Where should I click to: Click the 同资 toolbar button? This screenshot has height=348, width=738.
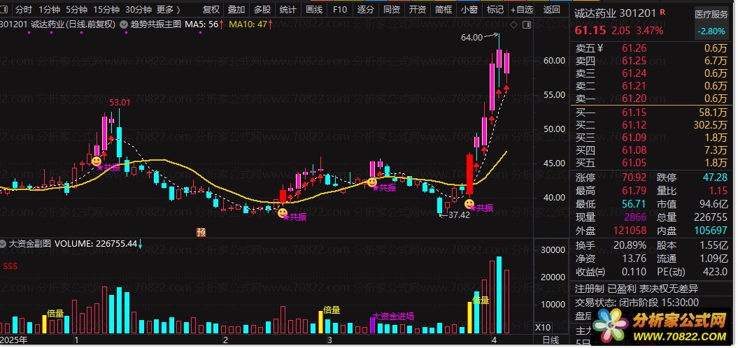click(x=391, y=9)
